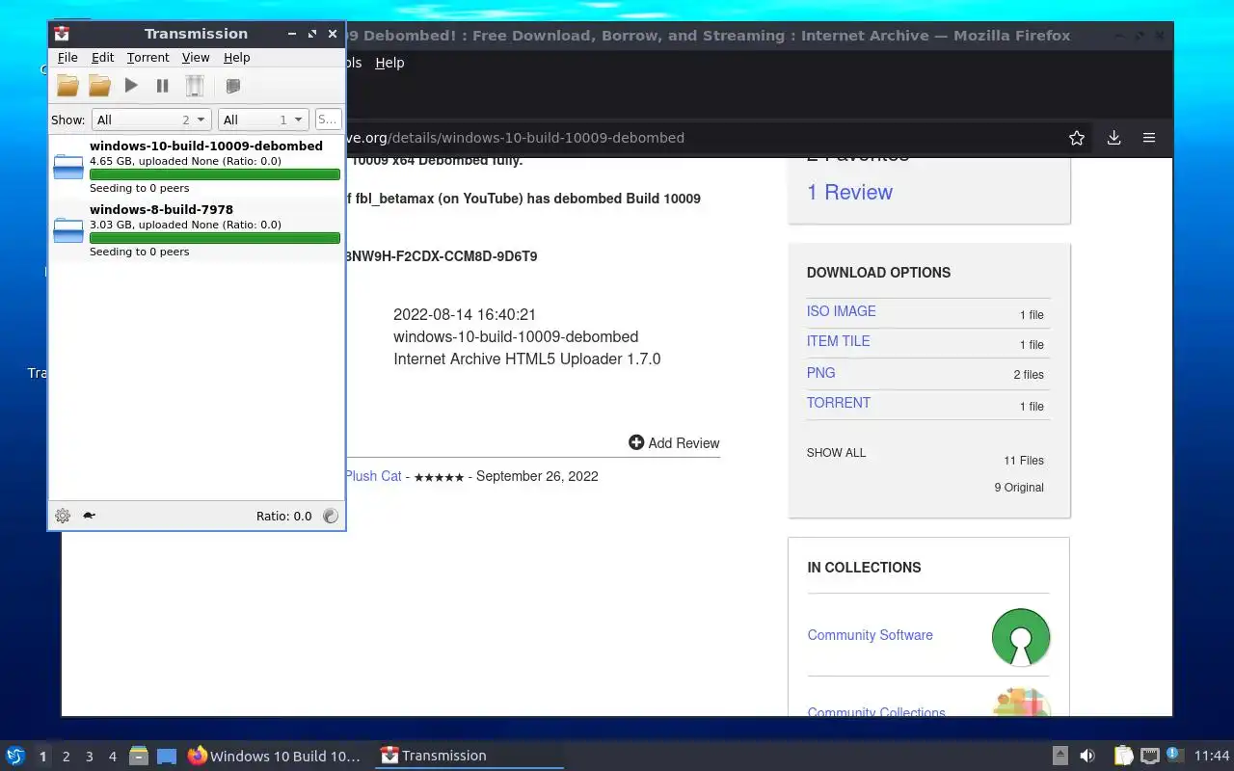1234x771 pixels.
Task: Open the Community Software collection link
Action: point(871,635)
